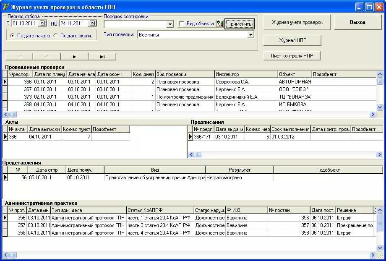Open Журнал учета проверок
Screen dimensions: 386x261
[297, 22]
